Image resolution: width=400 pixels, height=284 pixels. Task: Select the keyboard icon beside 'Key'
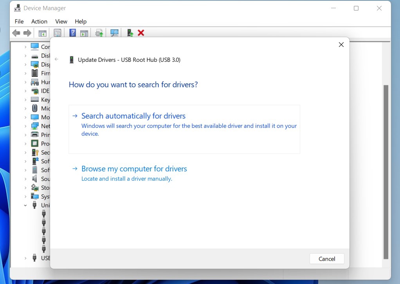(35, 99)
